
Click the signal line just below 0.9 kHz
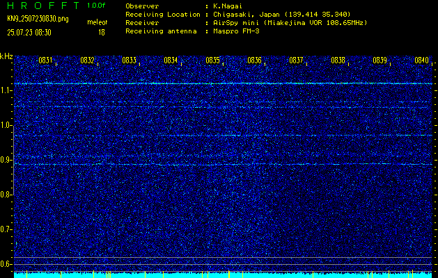[x=224, y=165]
